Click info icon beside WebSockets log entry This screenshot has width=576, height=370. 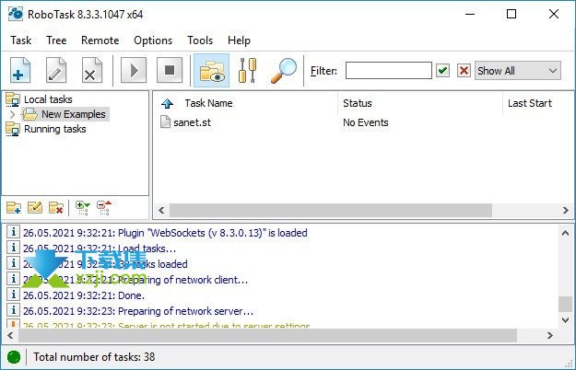13,232
